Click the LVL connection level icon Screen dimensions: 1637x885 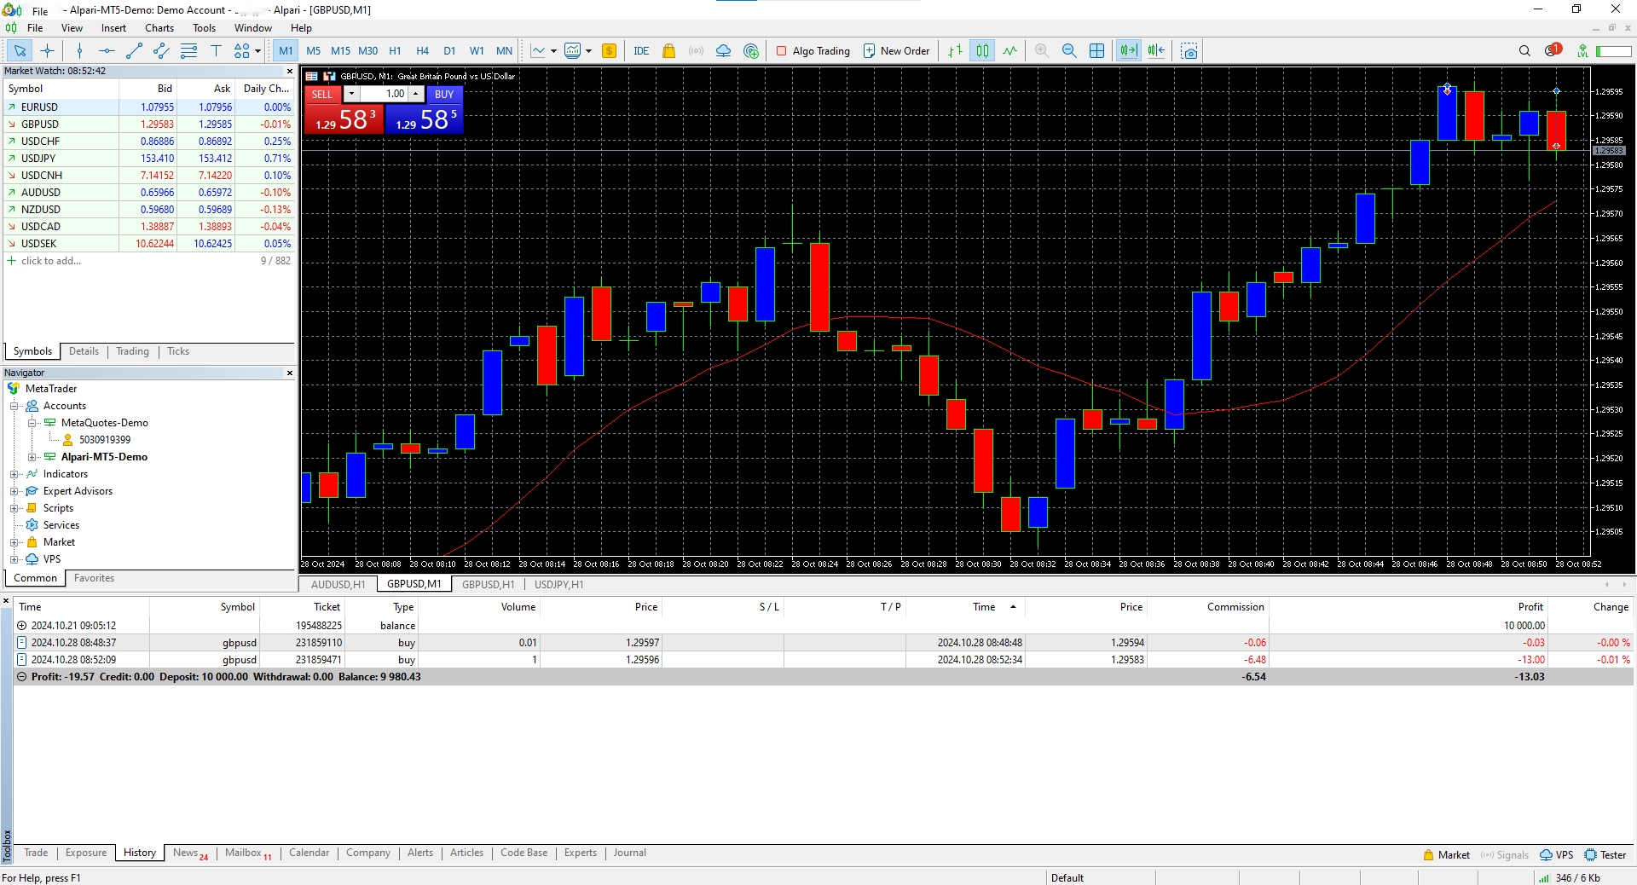click(1582, 51)
